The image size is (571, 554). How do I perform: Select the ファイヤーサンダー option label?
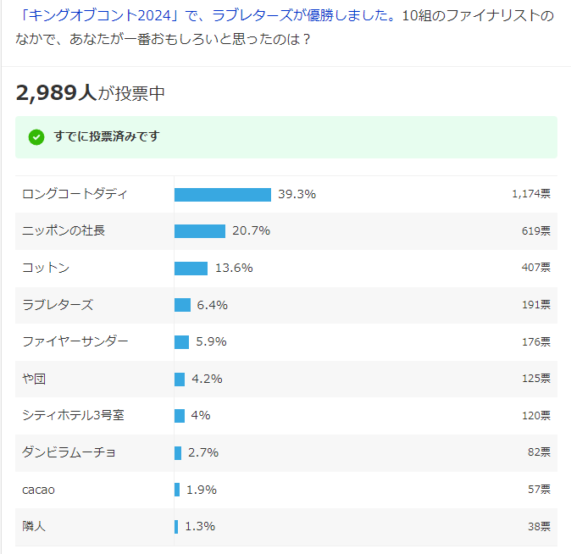75,341
